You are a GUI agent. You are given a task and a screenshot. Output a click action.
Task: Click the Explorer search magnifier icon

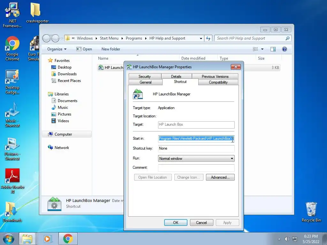tap(287, 38)
